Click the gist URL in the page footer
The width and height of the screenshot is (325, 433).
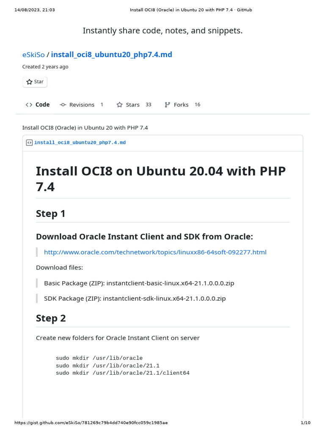tap(91, 423)
